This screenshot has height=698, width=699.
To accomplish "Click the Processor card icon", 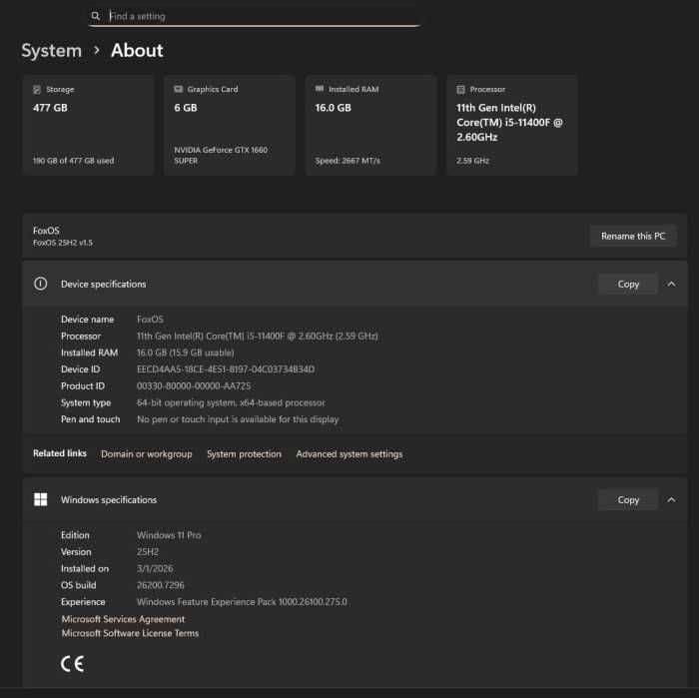I will coord(460,89).
